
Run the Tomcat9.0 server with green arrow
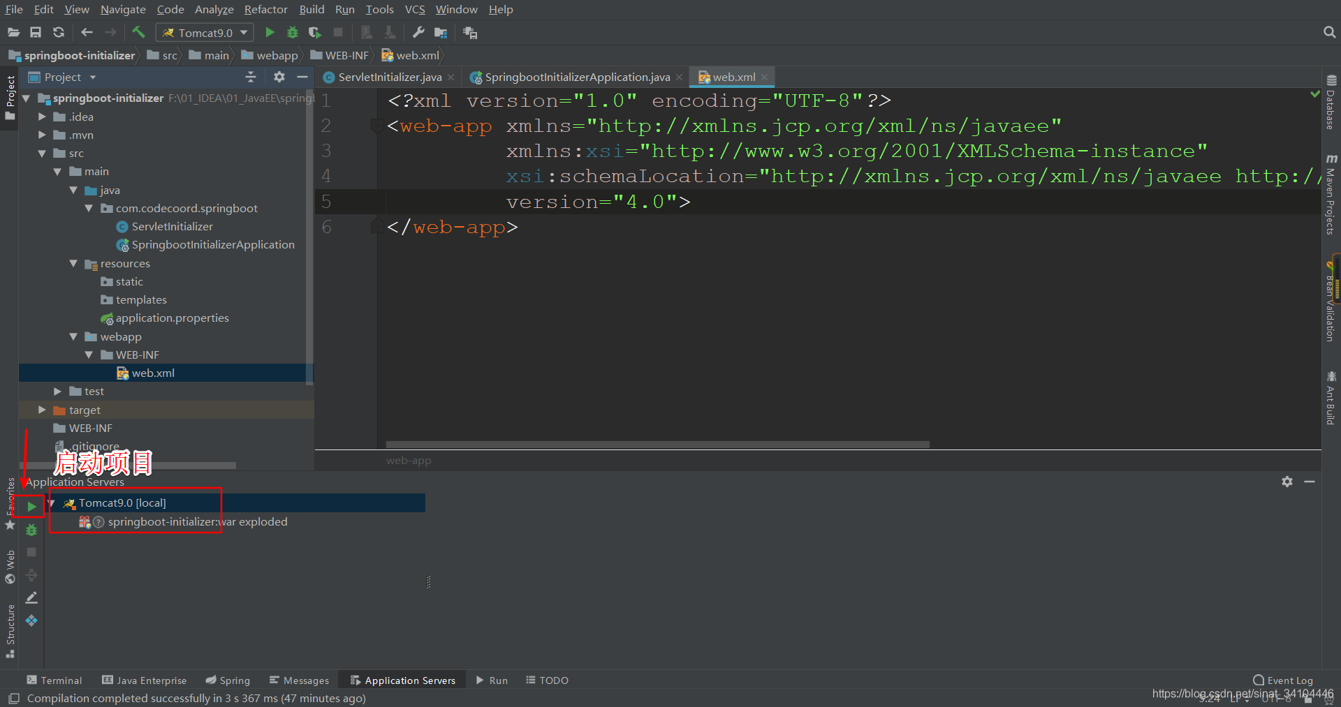[31, 506]
